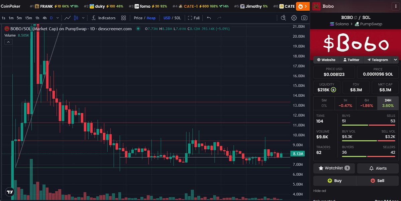
Task: Open the #1 FRANK trending token
Action: tap(54, 6)
